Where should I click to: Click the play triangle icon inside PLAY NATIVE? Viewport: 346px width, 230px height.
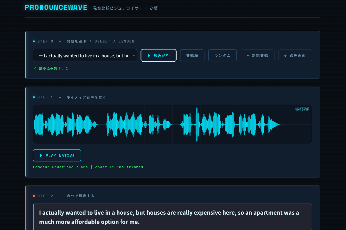point(40,155)
